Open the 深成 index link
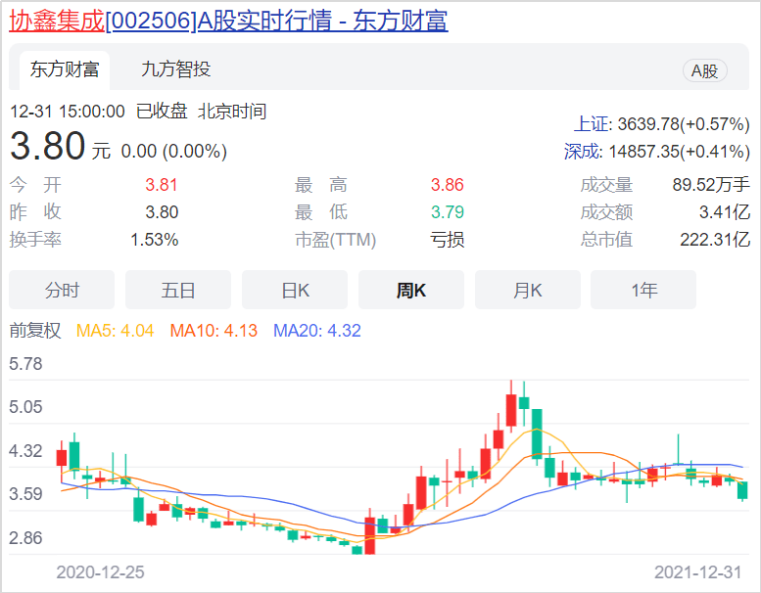The width and height of the screenshot is (761, 593). pos(581,152)
